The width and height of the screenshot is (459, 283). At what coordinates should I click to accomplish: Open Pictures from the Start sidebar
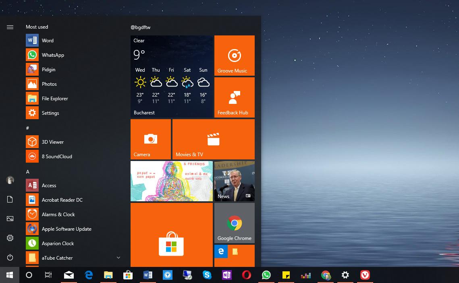tap(10, 219)
